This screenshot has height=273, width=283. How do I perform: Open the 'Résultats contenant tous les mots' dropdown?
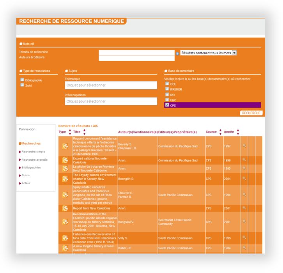(x=234, y=53)
